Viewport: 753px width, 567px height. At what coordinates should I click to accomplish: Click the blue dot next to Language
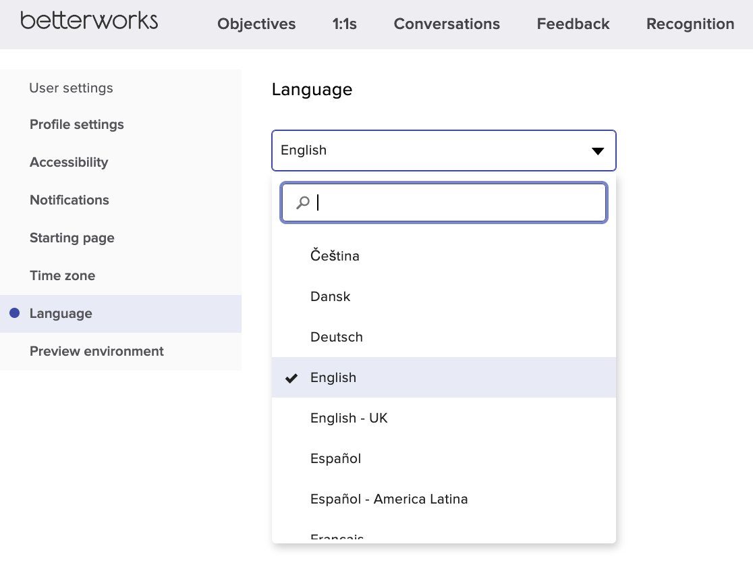[x=16, y=313]
